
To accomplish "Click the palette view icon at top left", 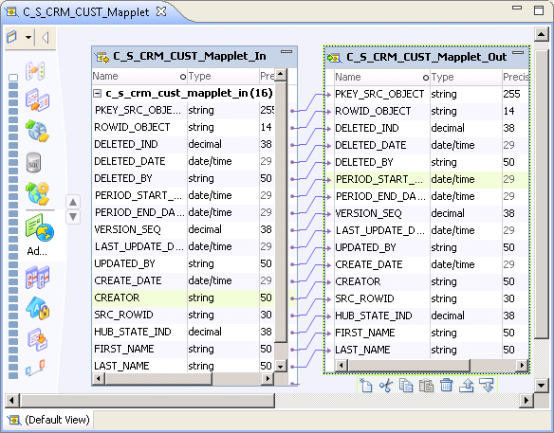I will [12, 37].
